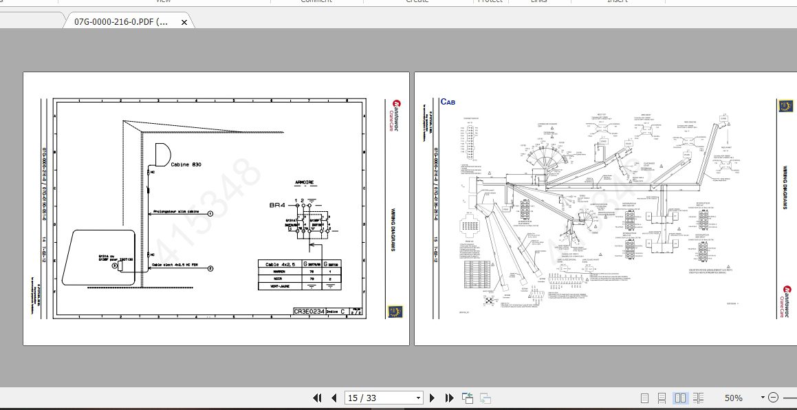Screen dimensions: 797x410
Task: Go forward to next view
Action: pos(485,398)
